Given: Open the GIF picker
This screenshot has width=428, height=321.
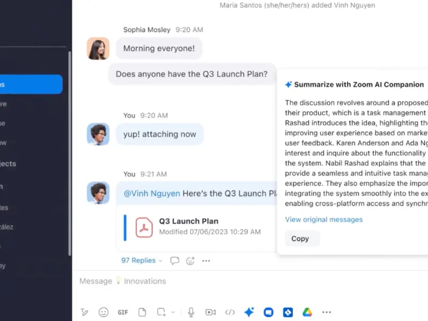Looking at the screenshot, I should coord(123,312).
